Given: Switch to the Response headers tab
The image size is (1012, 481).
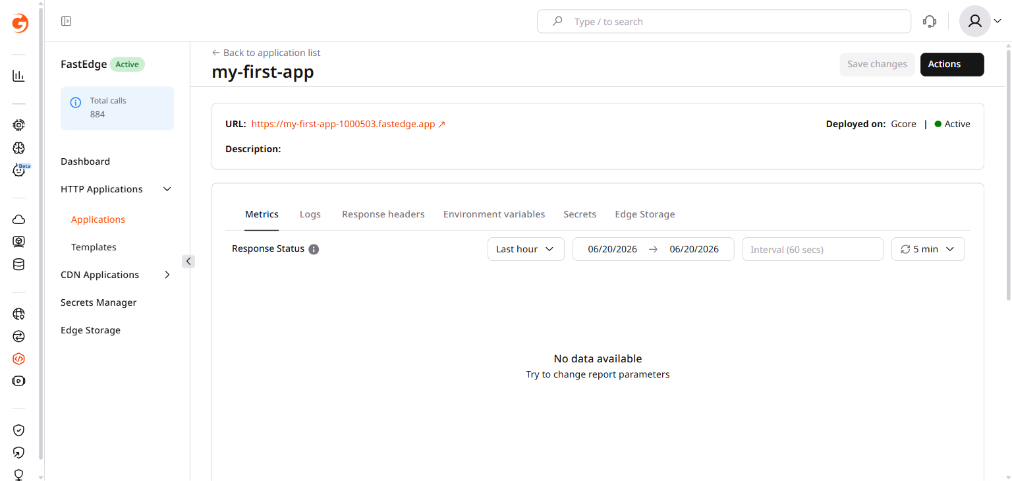Looking at the screenshot, I should 383,214.
